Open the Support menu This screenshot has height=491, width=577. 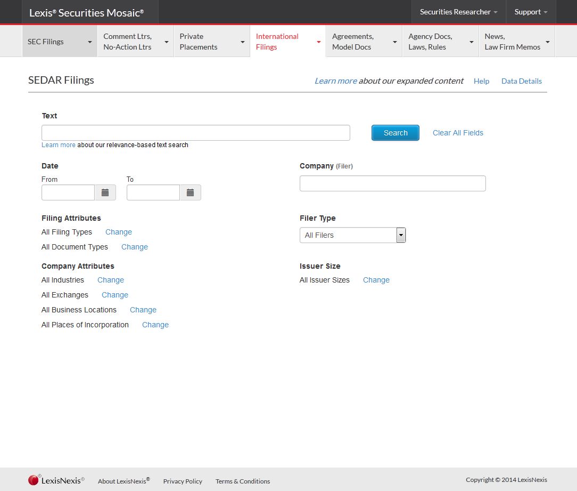click(x=531, y=12)
